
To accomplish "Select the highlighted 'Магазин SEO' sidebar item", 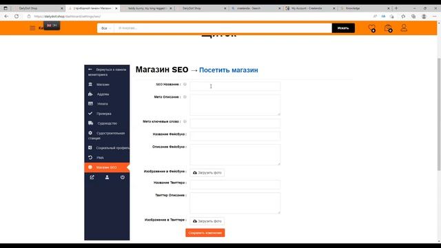I will pos(107,167).
